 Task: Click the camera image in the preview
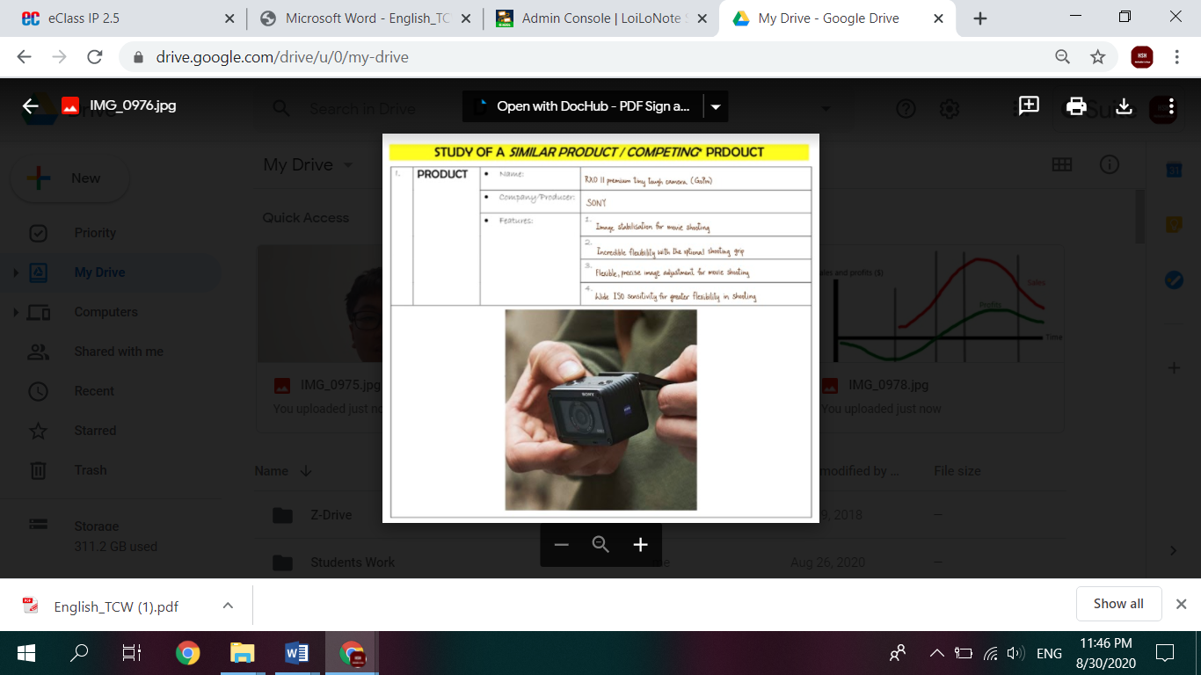(x=600, y=410)
